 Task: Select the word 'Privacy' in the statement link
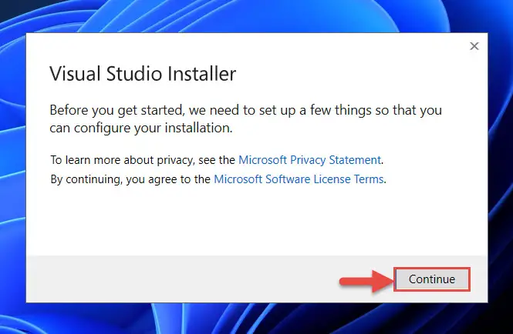click(x=308, y=160)
